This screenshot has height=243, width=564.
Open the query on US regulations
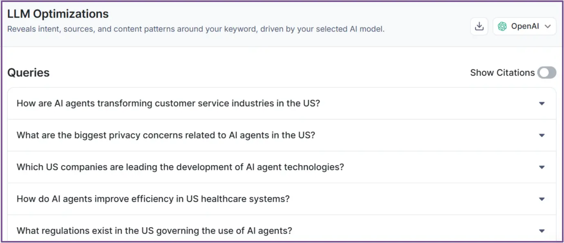pos(154,231)
